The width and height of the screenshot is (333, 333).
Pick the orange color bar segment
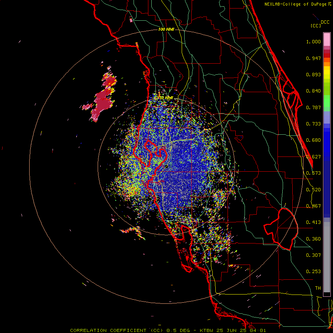(327, 64)
